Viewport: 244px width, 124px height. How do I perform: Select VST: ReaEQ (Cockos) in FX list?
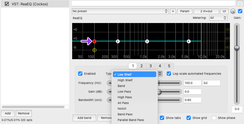pyautogui.click(x=35, y=4)
